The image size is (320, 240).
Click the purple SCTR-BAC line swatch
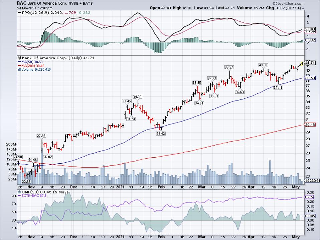[x=20, y=196]
